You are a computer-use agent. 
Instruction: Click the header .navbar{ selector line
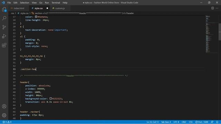coord(30,112)
